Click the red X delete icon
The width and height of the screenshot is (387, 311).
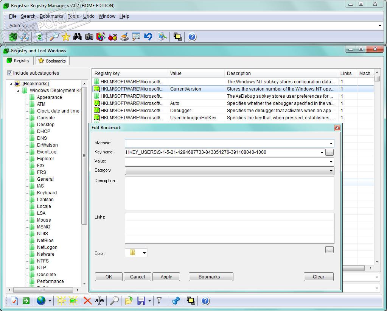pos(87,301)
